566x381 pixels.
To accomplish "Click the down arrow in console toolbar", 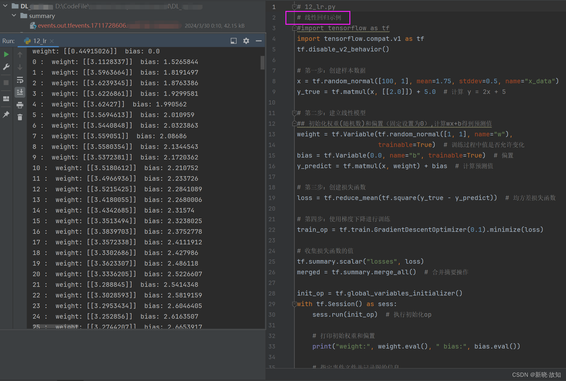I will [x=20, y=67].
